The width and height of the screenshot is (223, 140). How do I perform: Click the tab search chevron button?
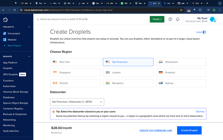(220, 3)
